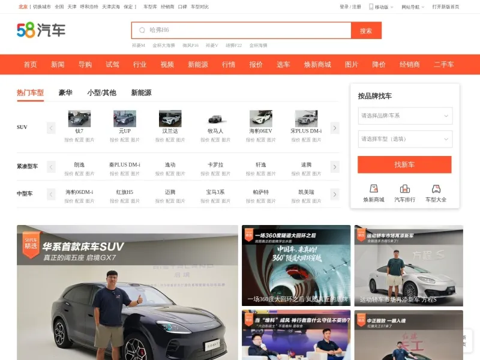Show previous 紧凑型车 models using the left arrow
Viewport: 480px width, 360px height.
tap(51, 167)
